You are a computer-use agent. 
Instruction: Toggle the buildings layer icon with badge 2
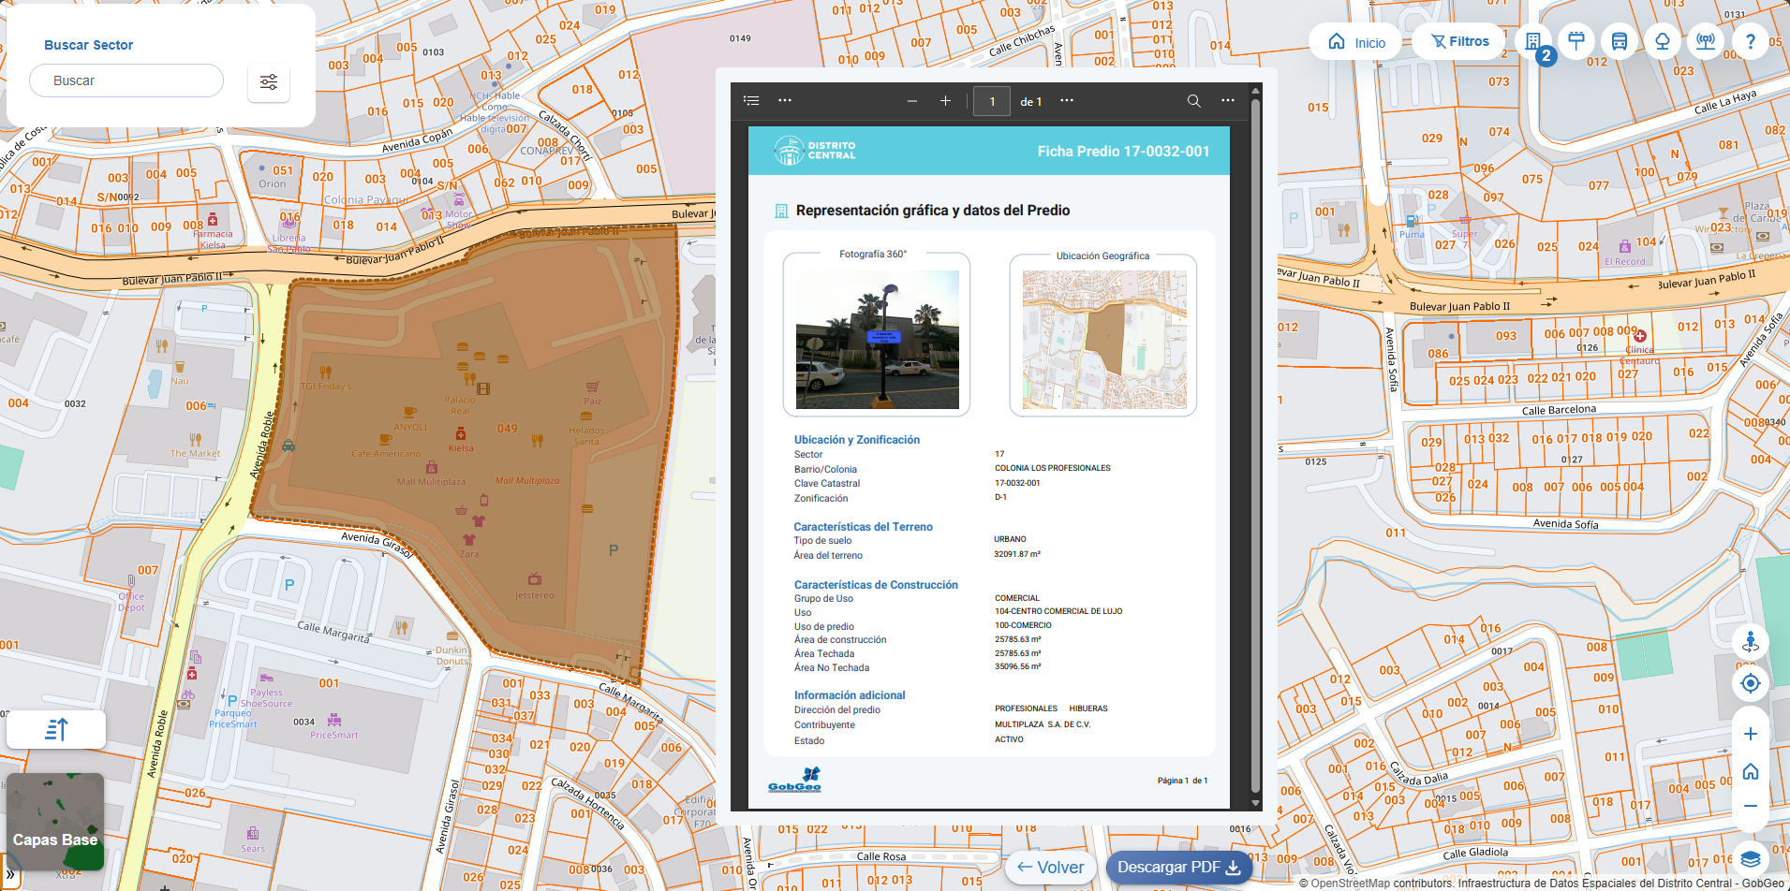(1533, 42)
